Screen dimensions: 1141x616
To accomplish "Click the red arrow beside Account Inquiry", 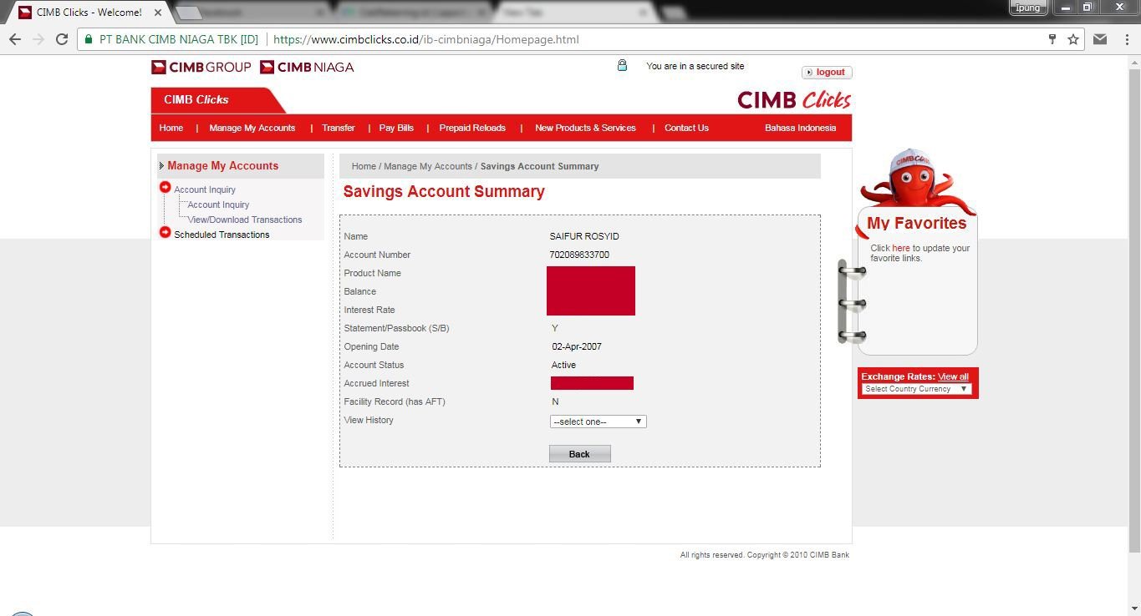I will 165,187.
